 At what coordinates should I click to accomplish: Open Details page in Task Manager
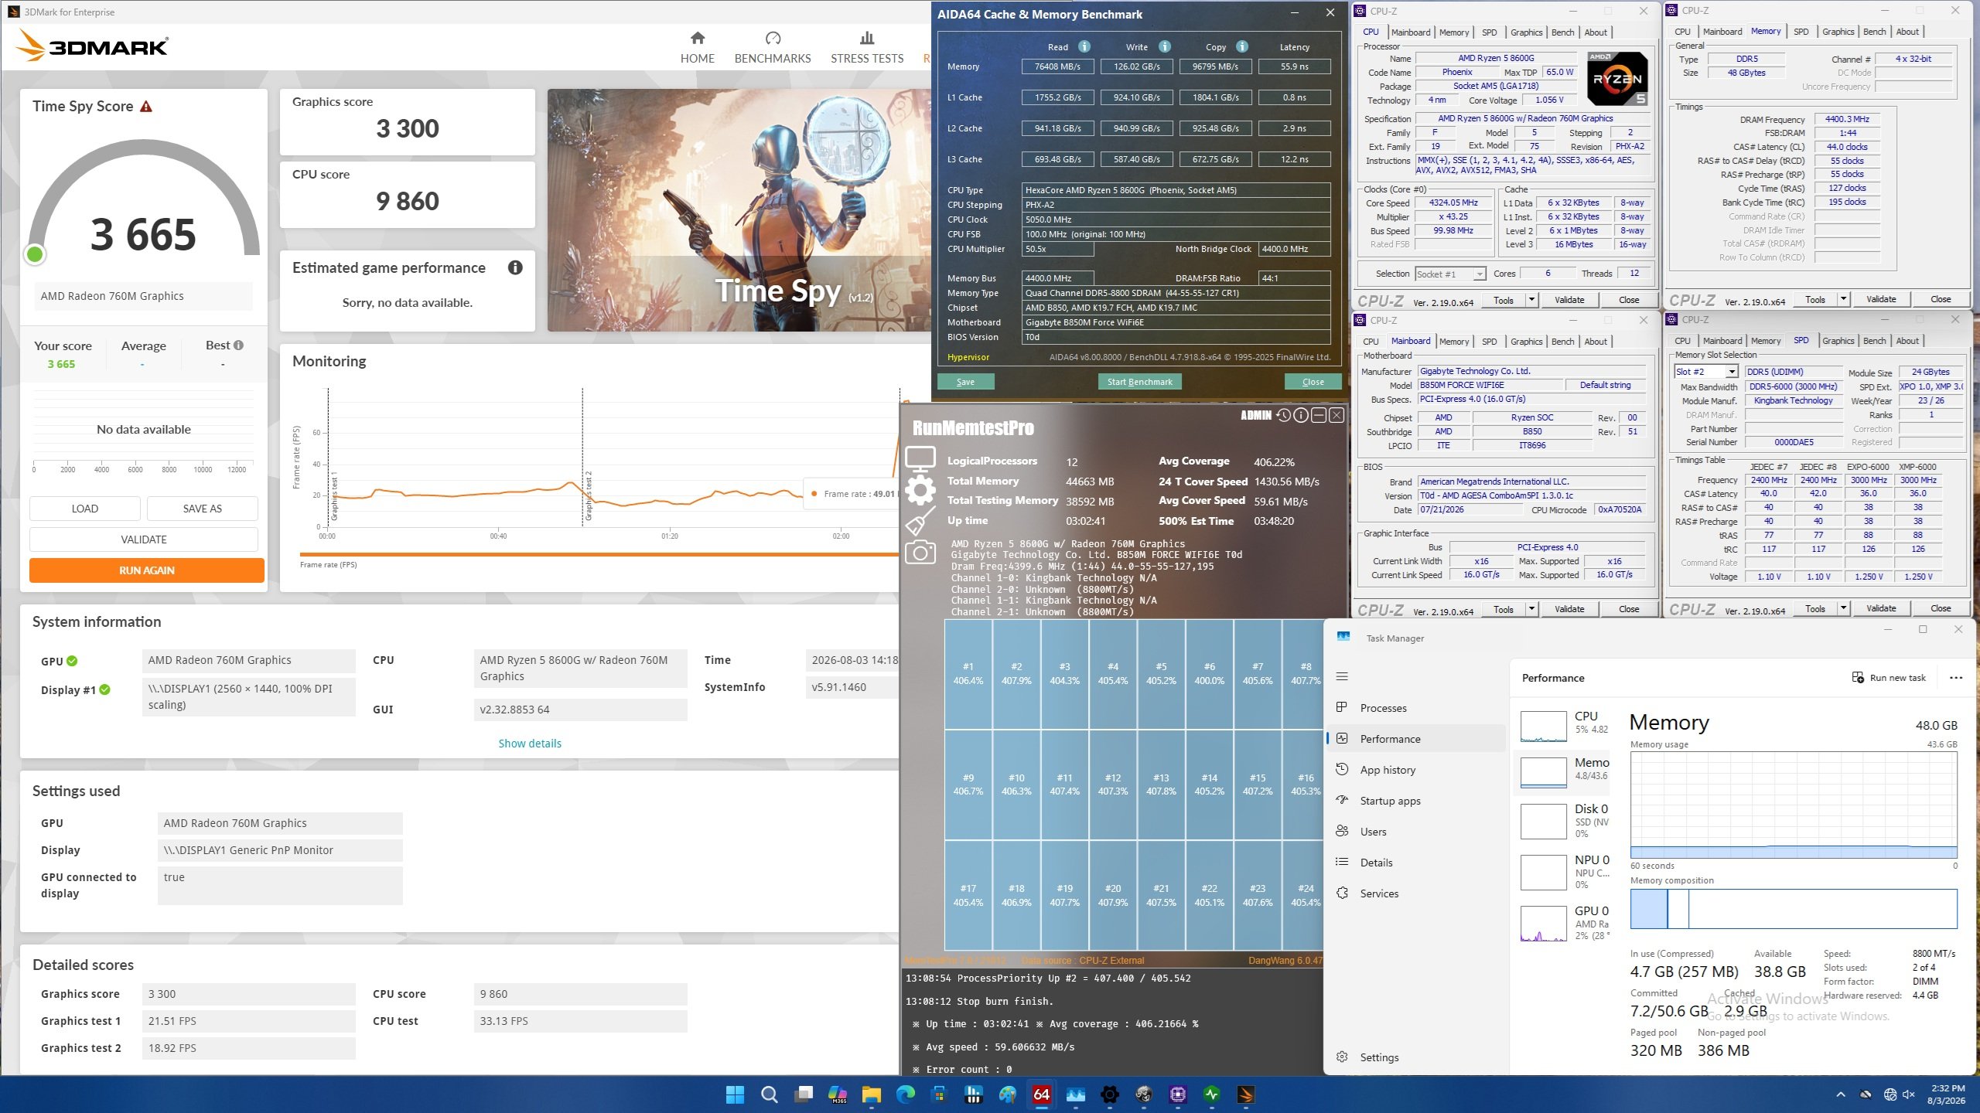tap(1415, 863)
